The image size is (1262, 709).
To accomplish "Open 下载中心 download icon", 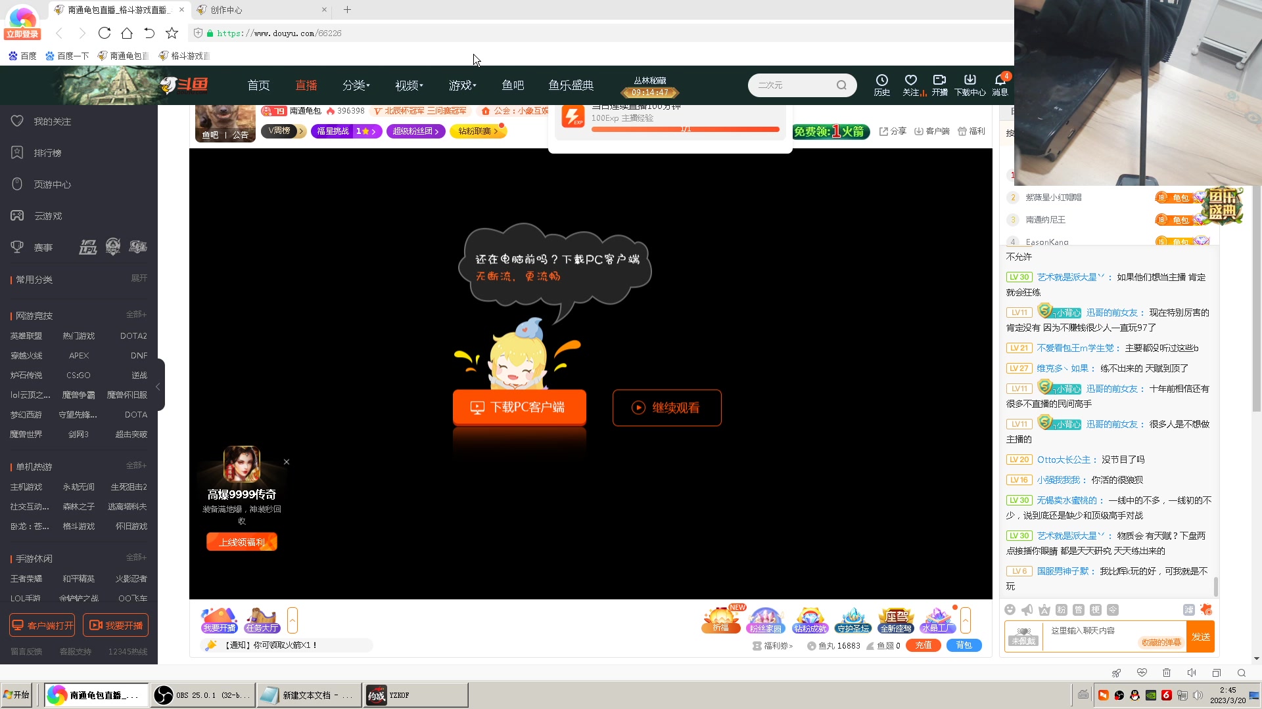I will 970,81.
